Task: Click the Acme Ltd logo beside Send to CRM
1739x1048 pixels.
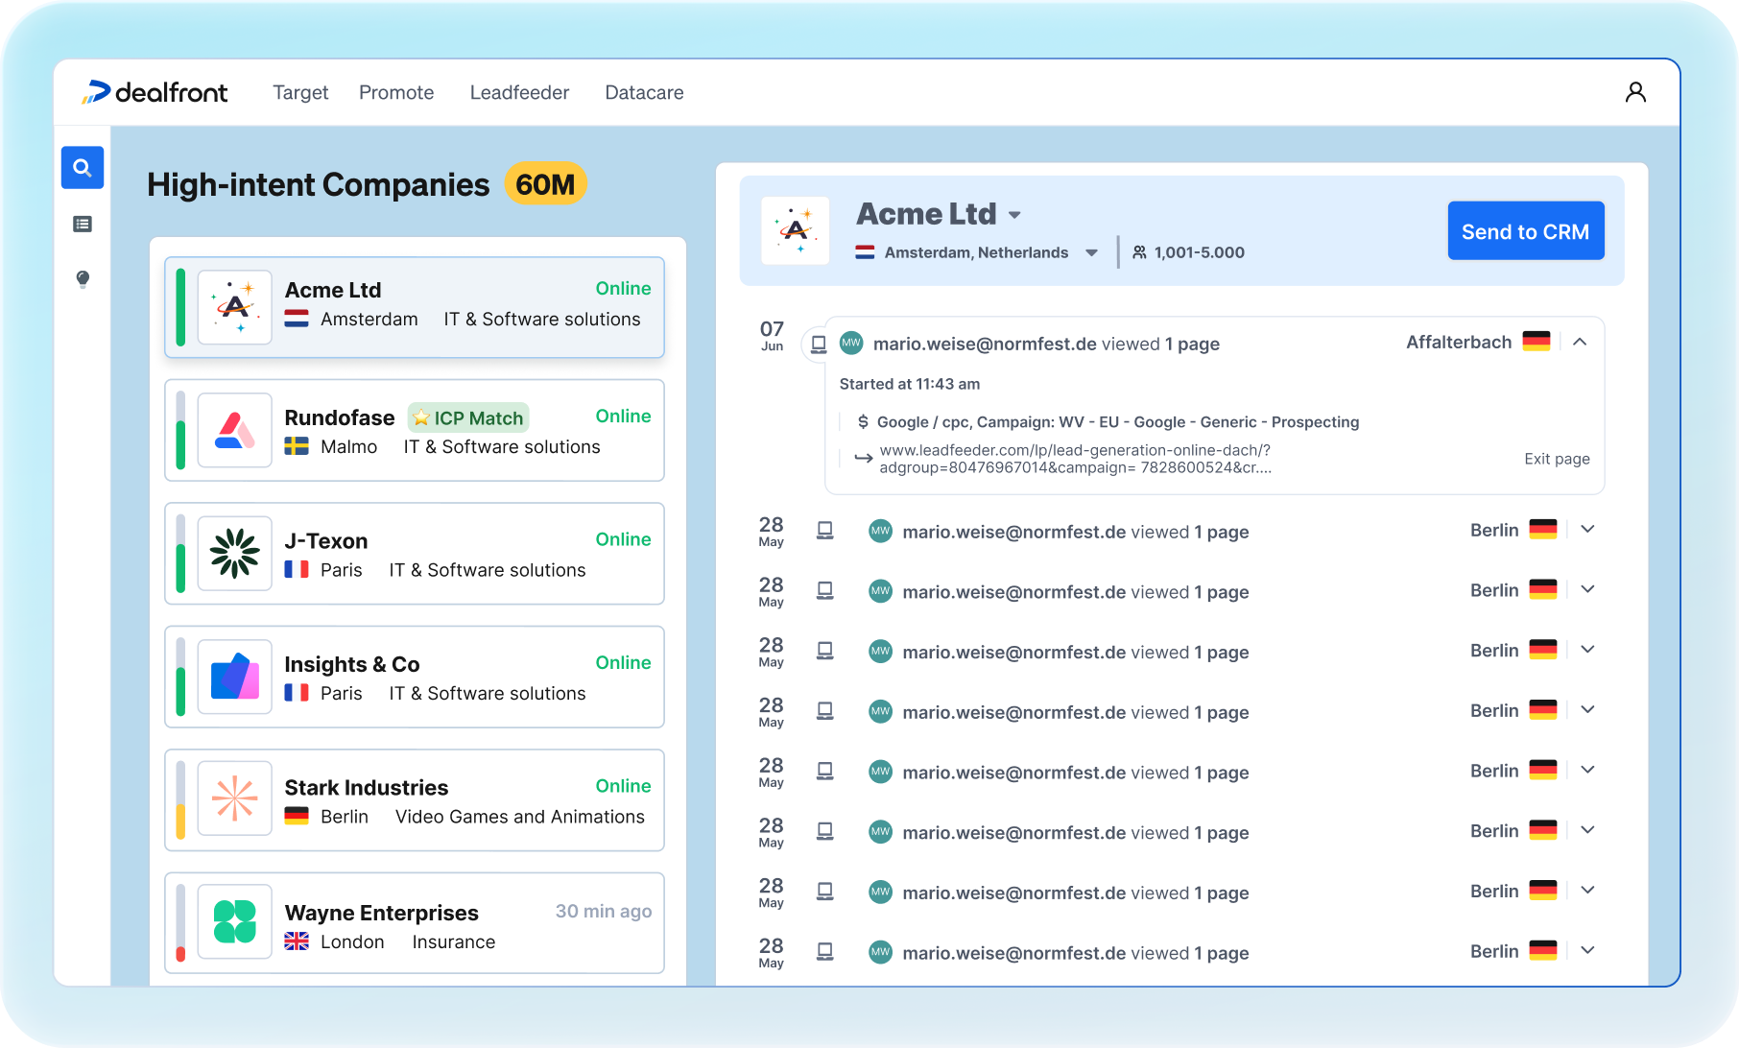Action: click(796, 230)
